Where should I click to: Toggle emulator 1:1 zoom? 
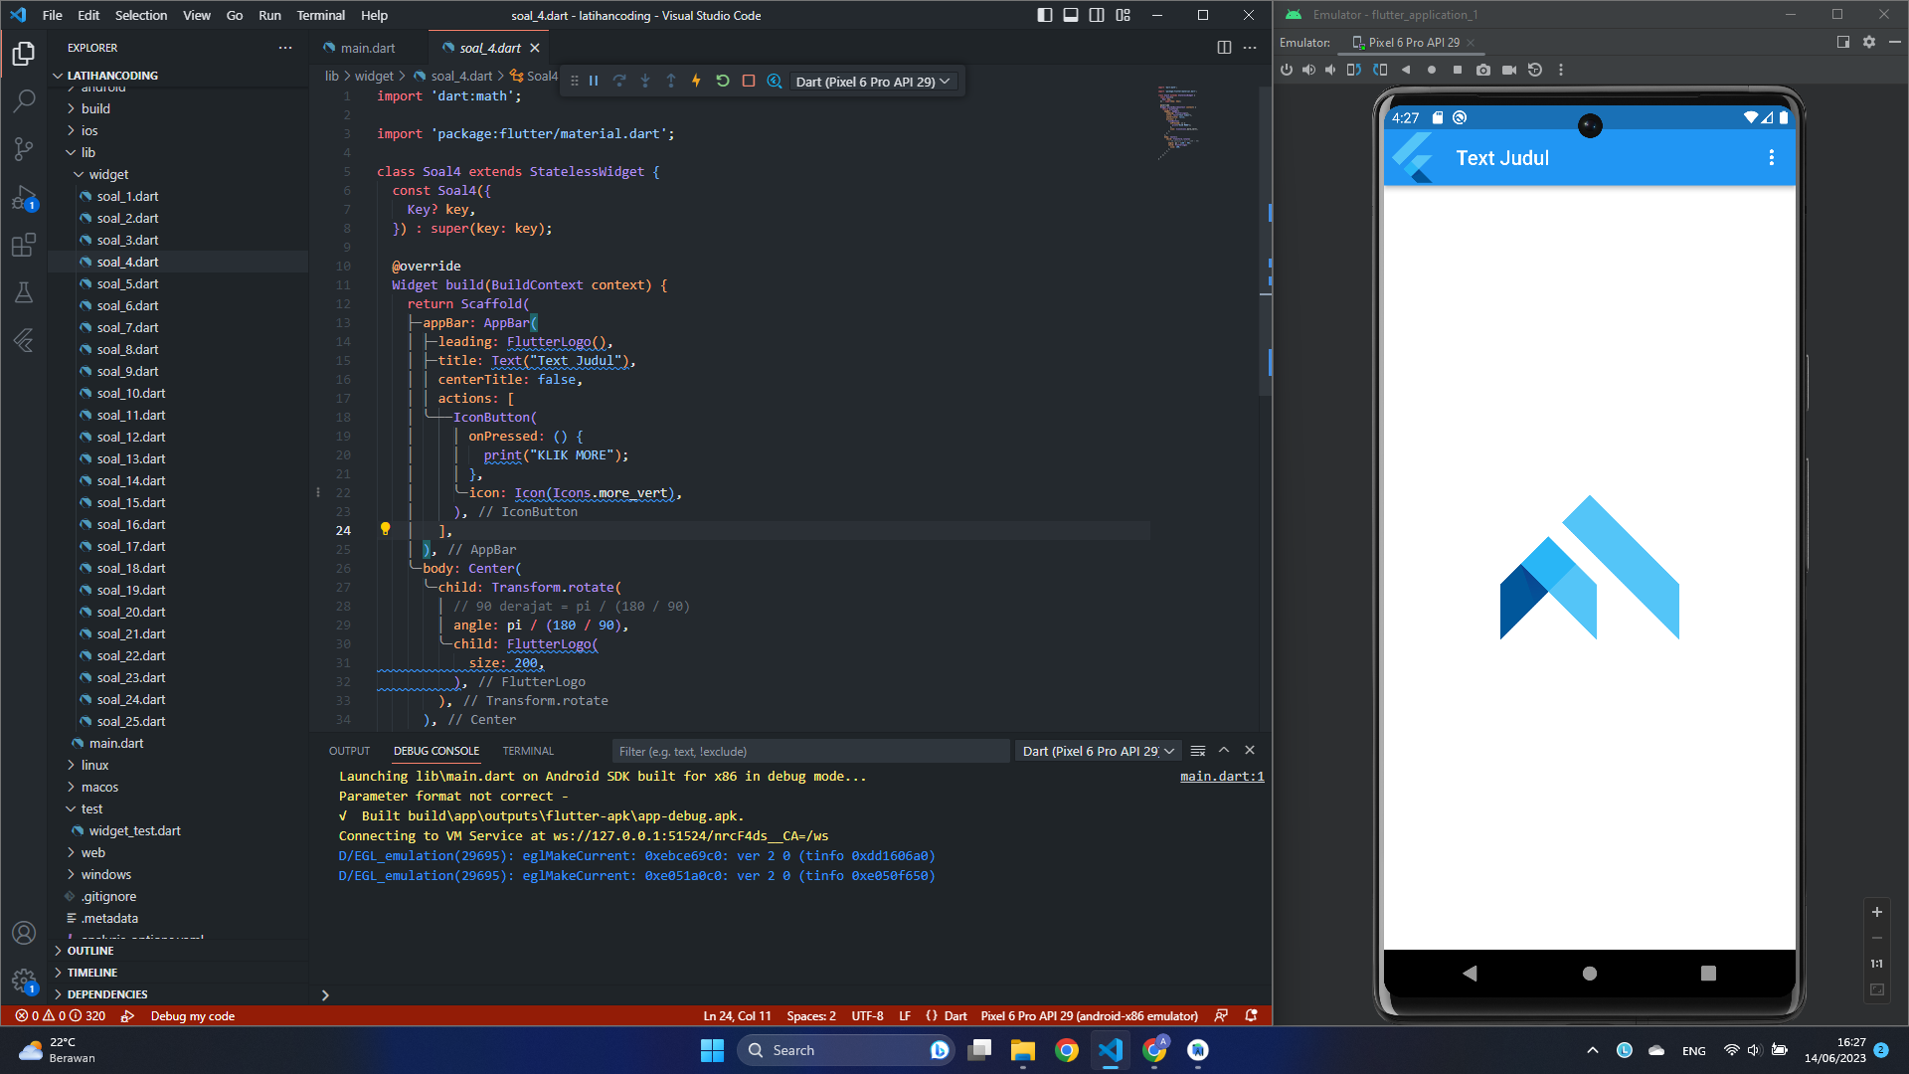(x=1877, y=964)
